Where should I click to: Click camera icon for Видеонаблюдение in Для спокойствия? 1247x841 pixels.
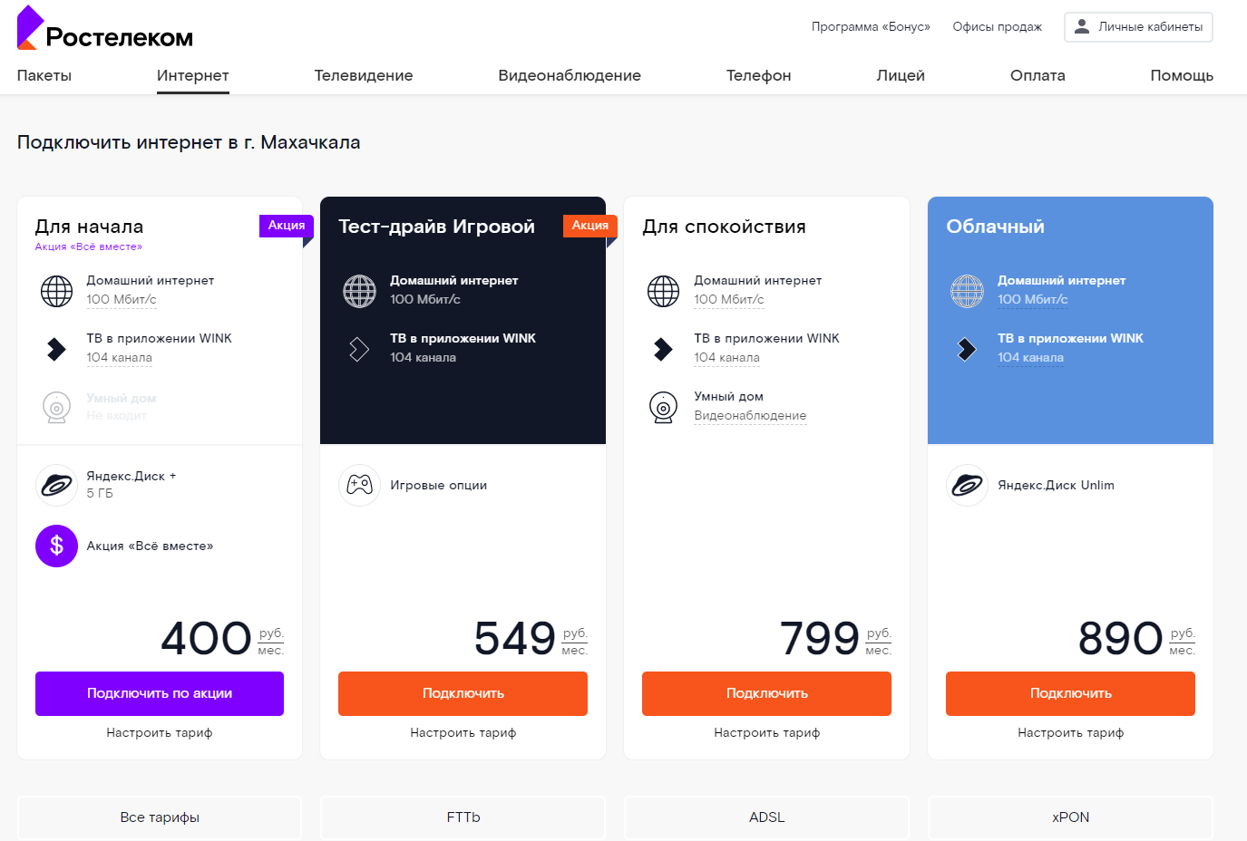click(x=663, y=407)
